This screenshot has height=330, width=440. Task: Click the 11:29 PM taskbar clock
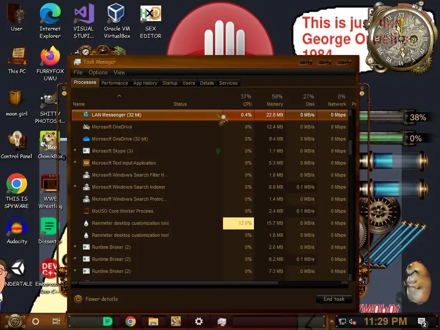[385, 321]
